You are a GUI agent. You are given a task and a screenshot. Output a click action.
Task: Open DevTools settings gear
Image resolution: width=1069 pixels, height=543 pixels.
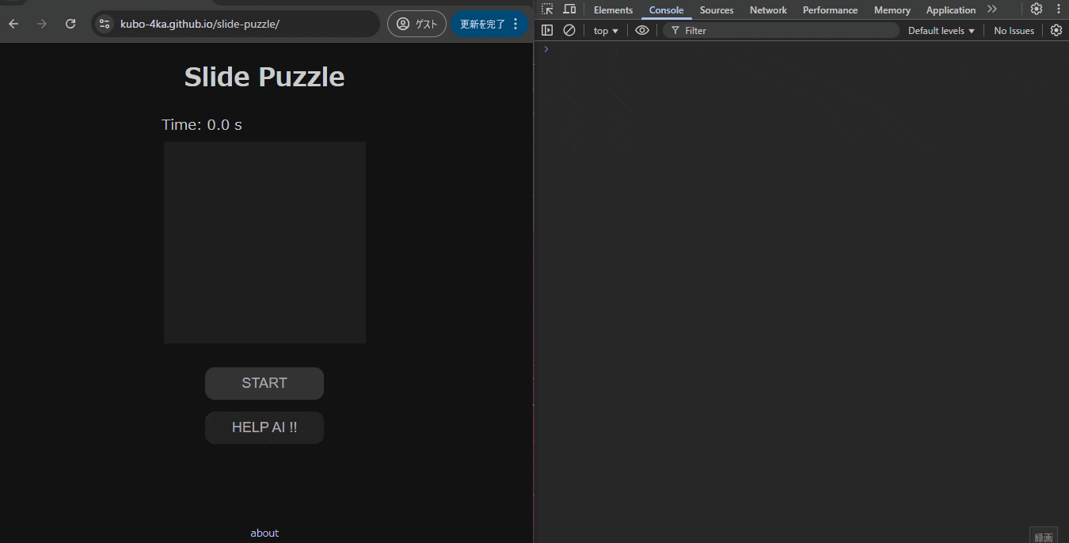tap(1037, 9)
